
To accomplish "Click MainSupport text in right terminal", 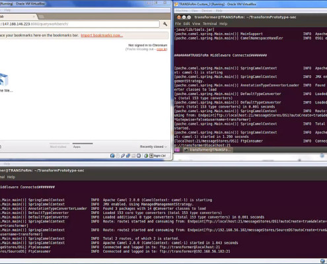I will (252, 34).
